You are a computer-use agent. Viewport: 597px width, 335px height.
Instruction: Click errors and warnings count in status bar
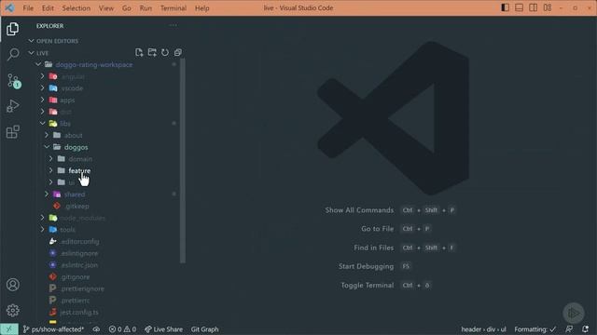122,329
